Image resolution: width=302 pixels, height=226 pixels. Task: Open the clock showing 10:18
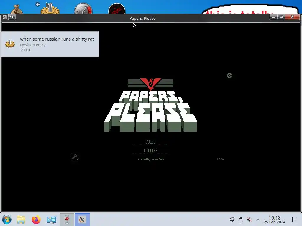[275, 220]
